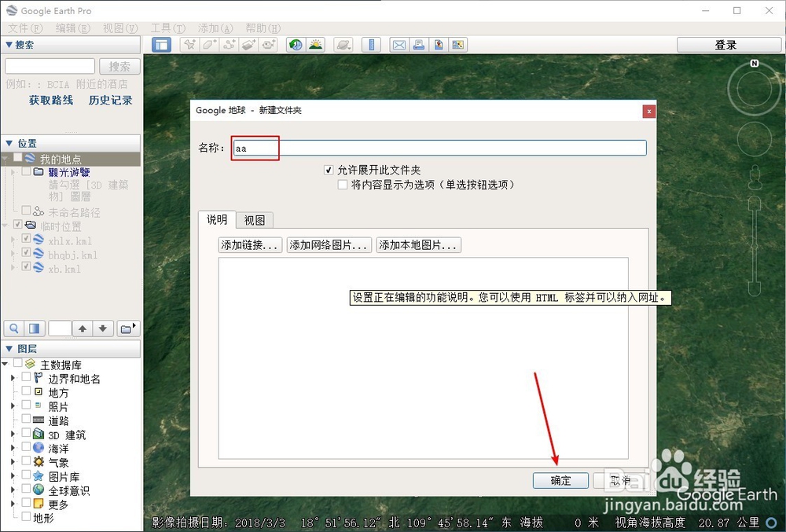Image resolution: width=786 pixels, height=532 pixels.
Task: Click the 添加网络图片... button
Action: coord(329,245)
